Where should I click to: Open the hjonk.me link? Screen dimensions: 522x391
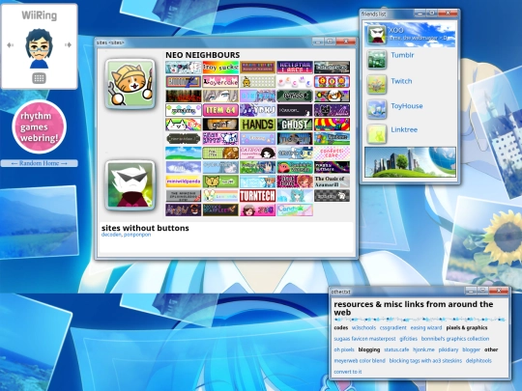423,349
